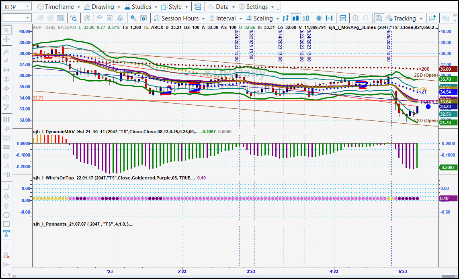Viewport: 459px width, 279px height.
Task: Select the ellipse drawing tool
Action: (x=6, y=215)
